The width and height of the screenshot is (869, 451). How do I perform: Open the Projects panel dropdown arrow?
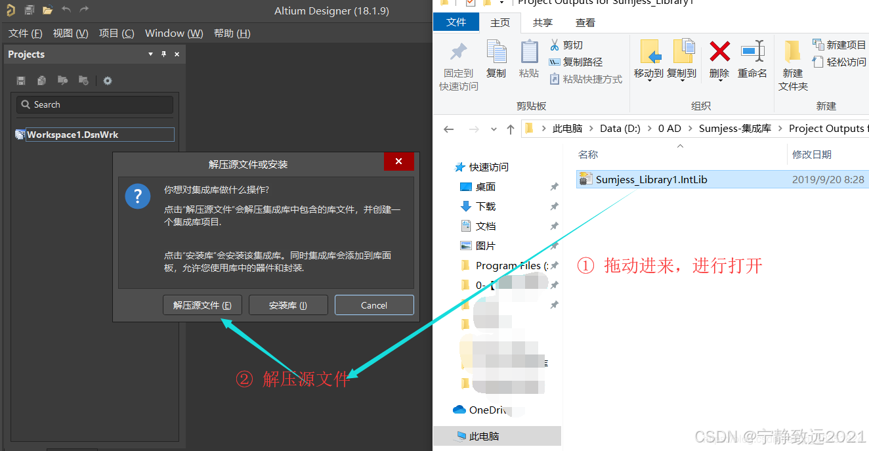pyautogui.click(x=151, y=54)
